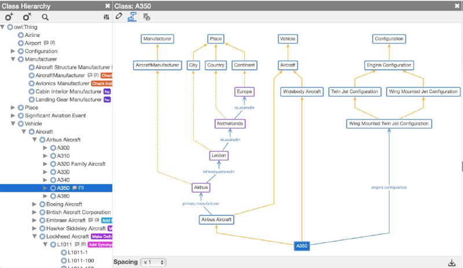Click the Widebody Aircraft graph node
This screenshot has width=463, height=268.
[x=302, y=92]
